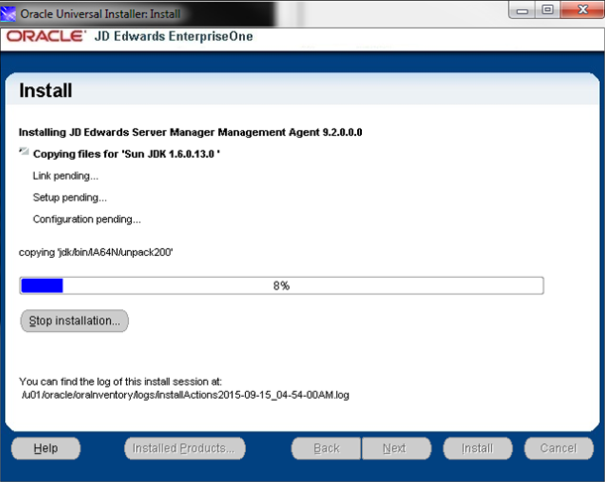This screenshot has height=482, width=605.
Task: Click the 'Configuration pending...' status line
Action: (87, 219)
